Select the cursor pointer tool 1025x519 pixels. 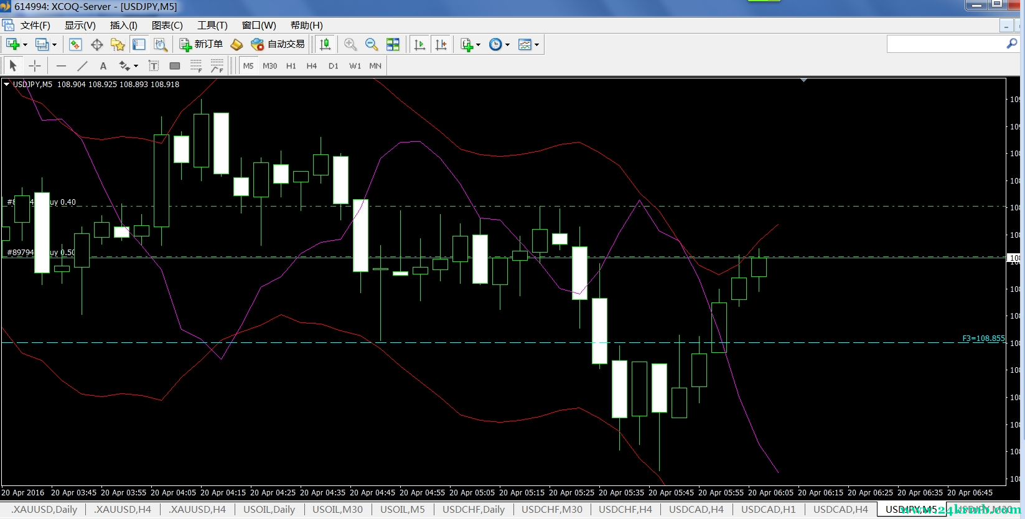pos(13,65)
